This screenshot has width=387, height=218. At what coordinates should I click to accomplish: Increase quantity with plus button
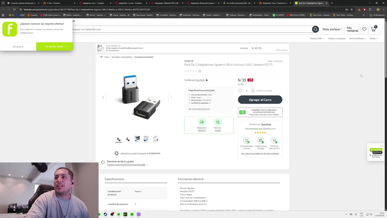point(253,91)
